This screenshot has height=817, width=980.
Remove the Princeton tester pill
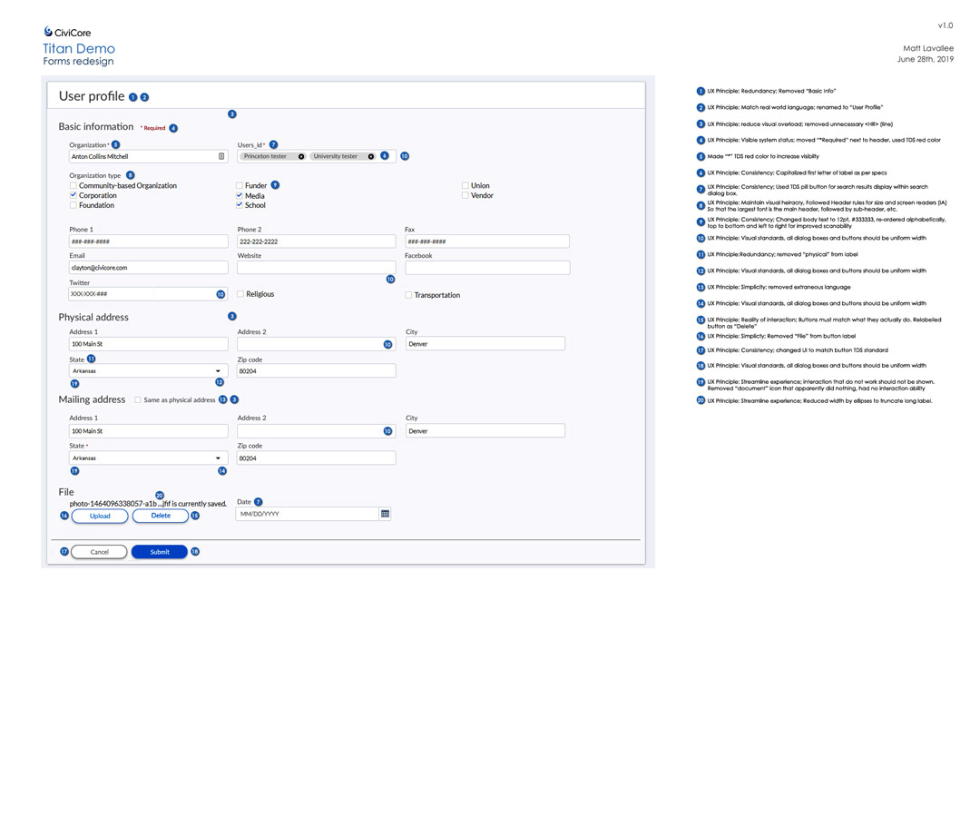point(301,156)
